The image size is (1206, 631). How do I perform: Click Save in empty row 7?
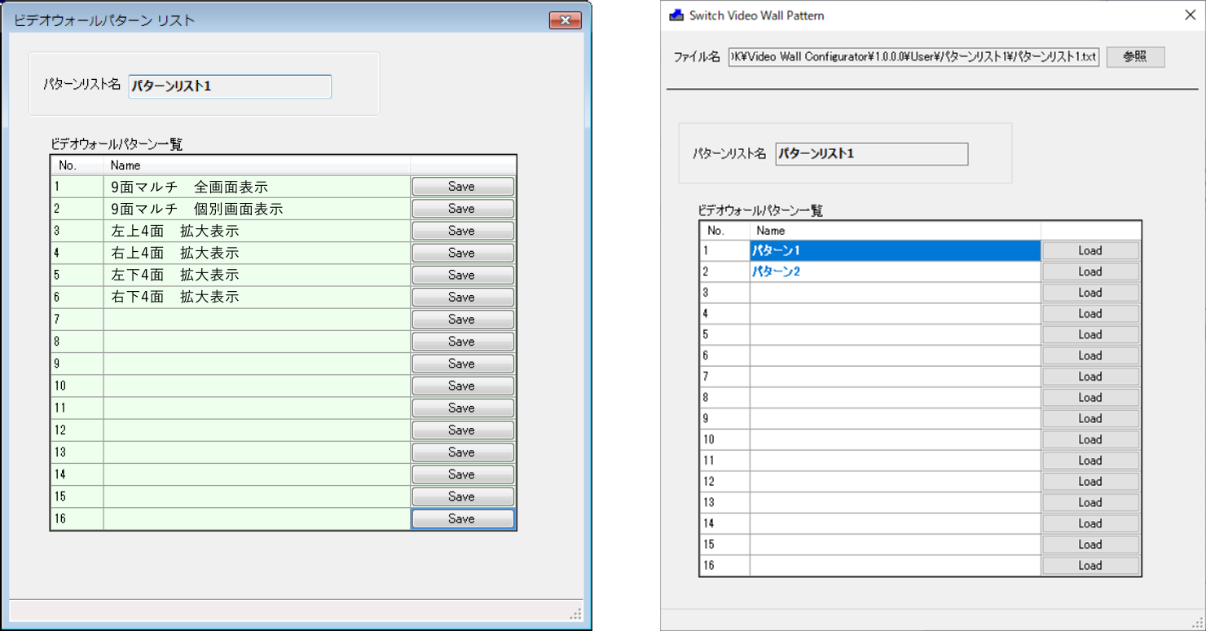point(462,320)
